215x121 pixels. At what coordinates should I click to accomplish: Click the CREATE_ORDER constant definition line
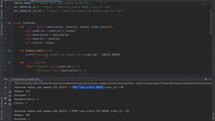(60, 3)
